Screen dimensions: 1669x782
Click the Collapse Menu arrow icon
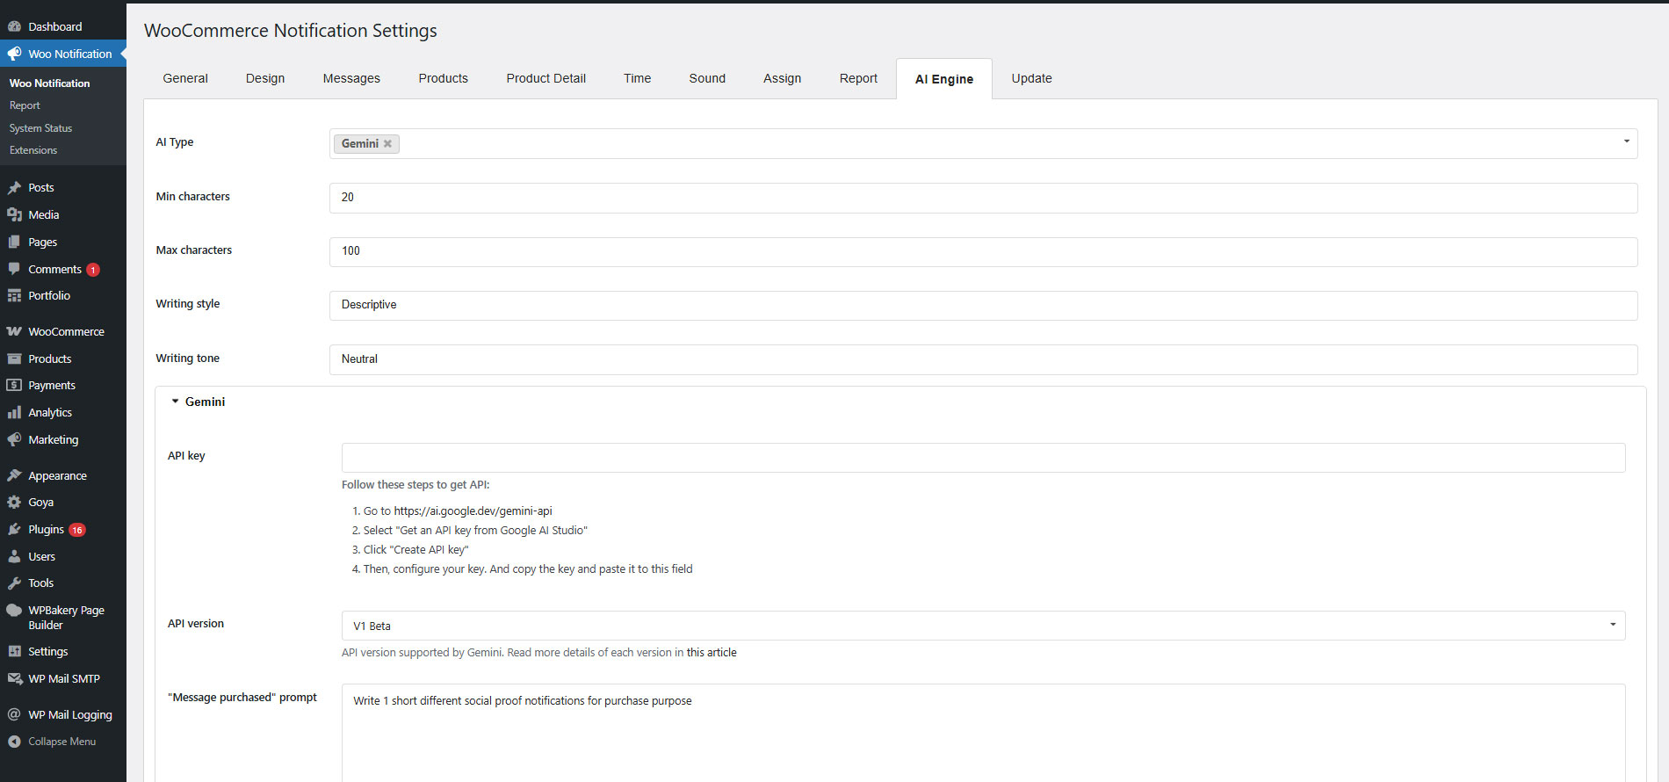click(14, 742)
